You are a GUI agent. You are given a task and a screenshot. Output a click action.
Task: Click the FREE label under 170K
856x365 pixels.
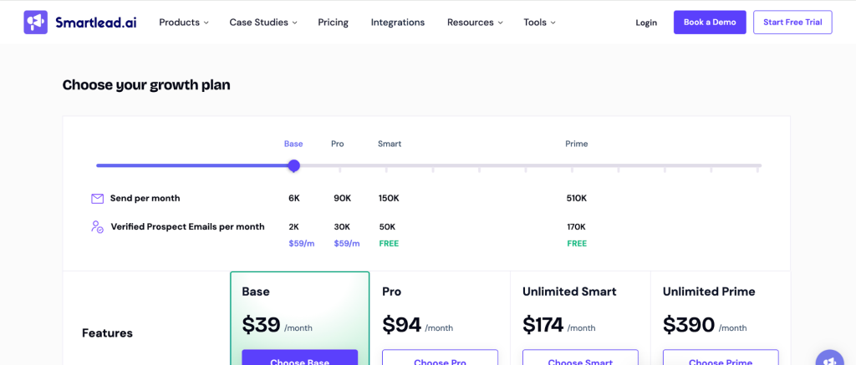(577, 243)
